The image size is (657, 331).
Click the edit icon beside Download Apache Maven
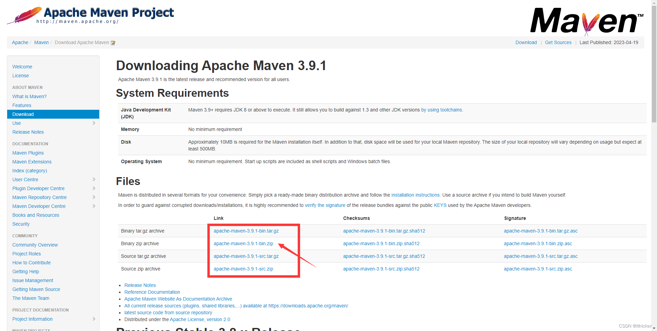click(x=113, y=43)
